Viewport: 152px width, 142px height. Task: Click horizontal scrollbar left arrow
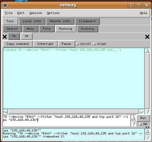6,112
